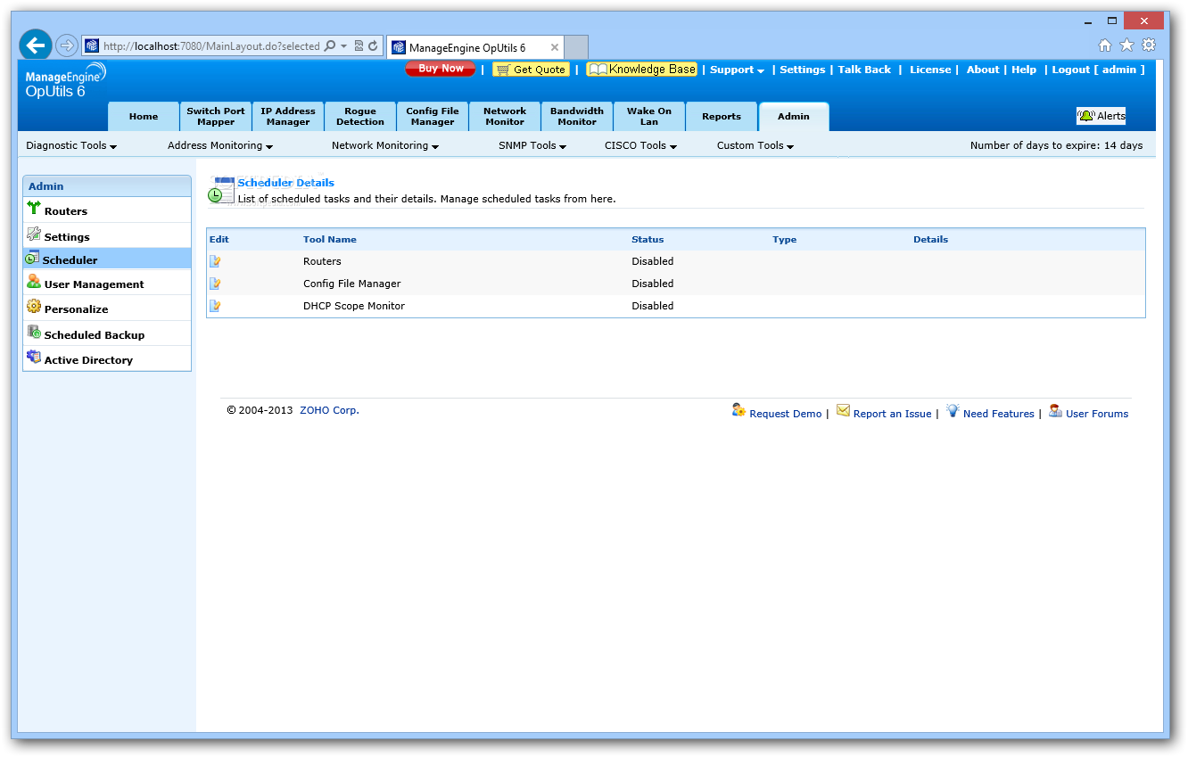The width and height of the screenshot is (1188, 757).
Task: Click the Scheduler Details calendar icon
Action: point(221,190)
